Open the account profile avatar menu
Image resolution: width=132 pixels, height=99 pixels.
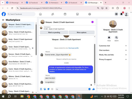point(126,14)
